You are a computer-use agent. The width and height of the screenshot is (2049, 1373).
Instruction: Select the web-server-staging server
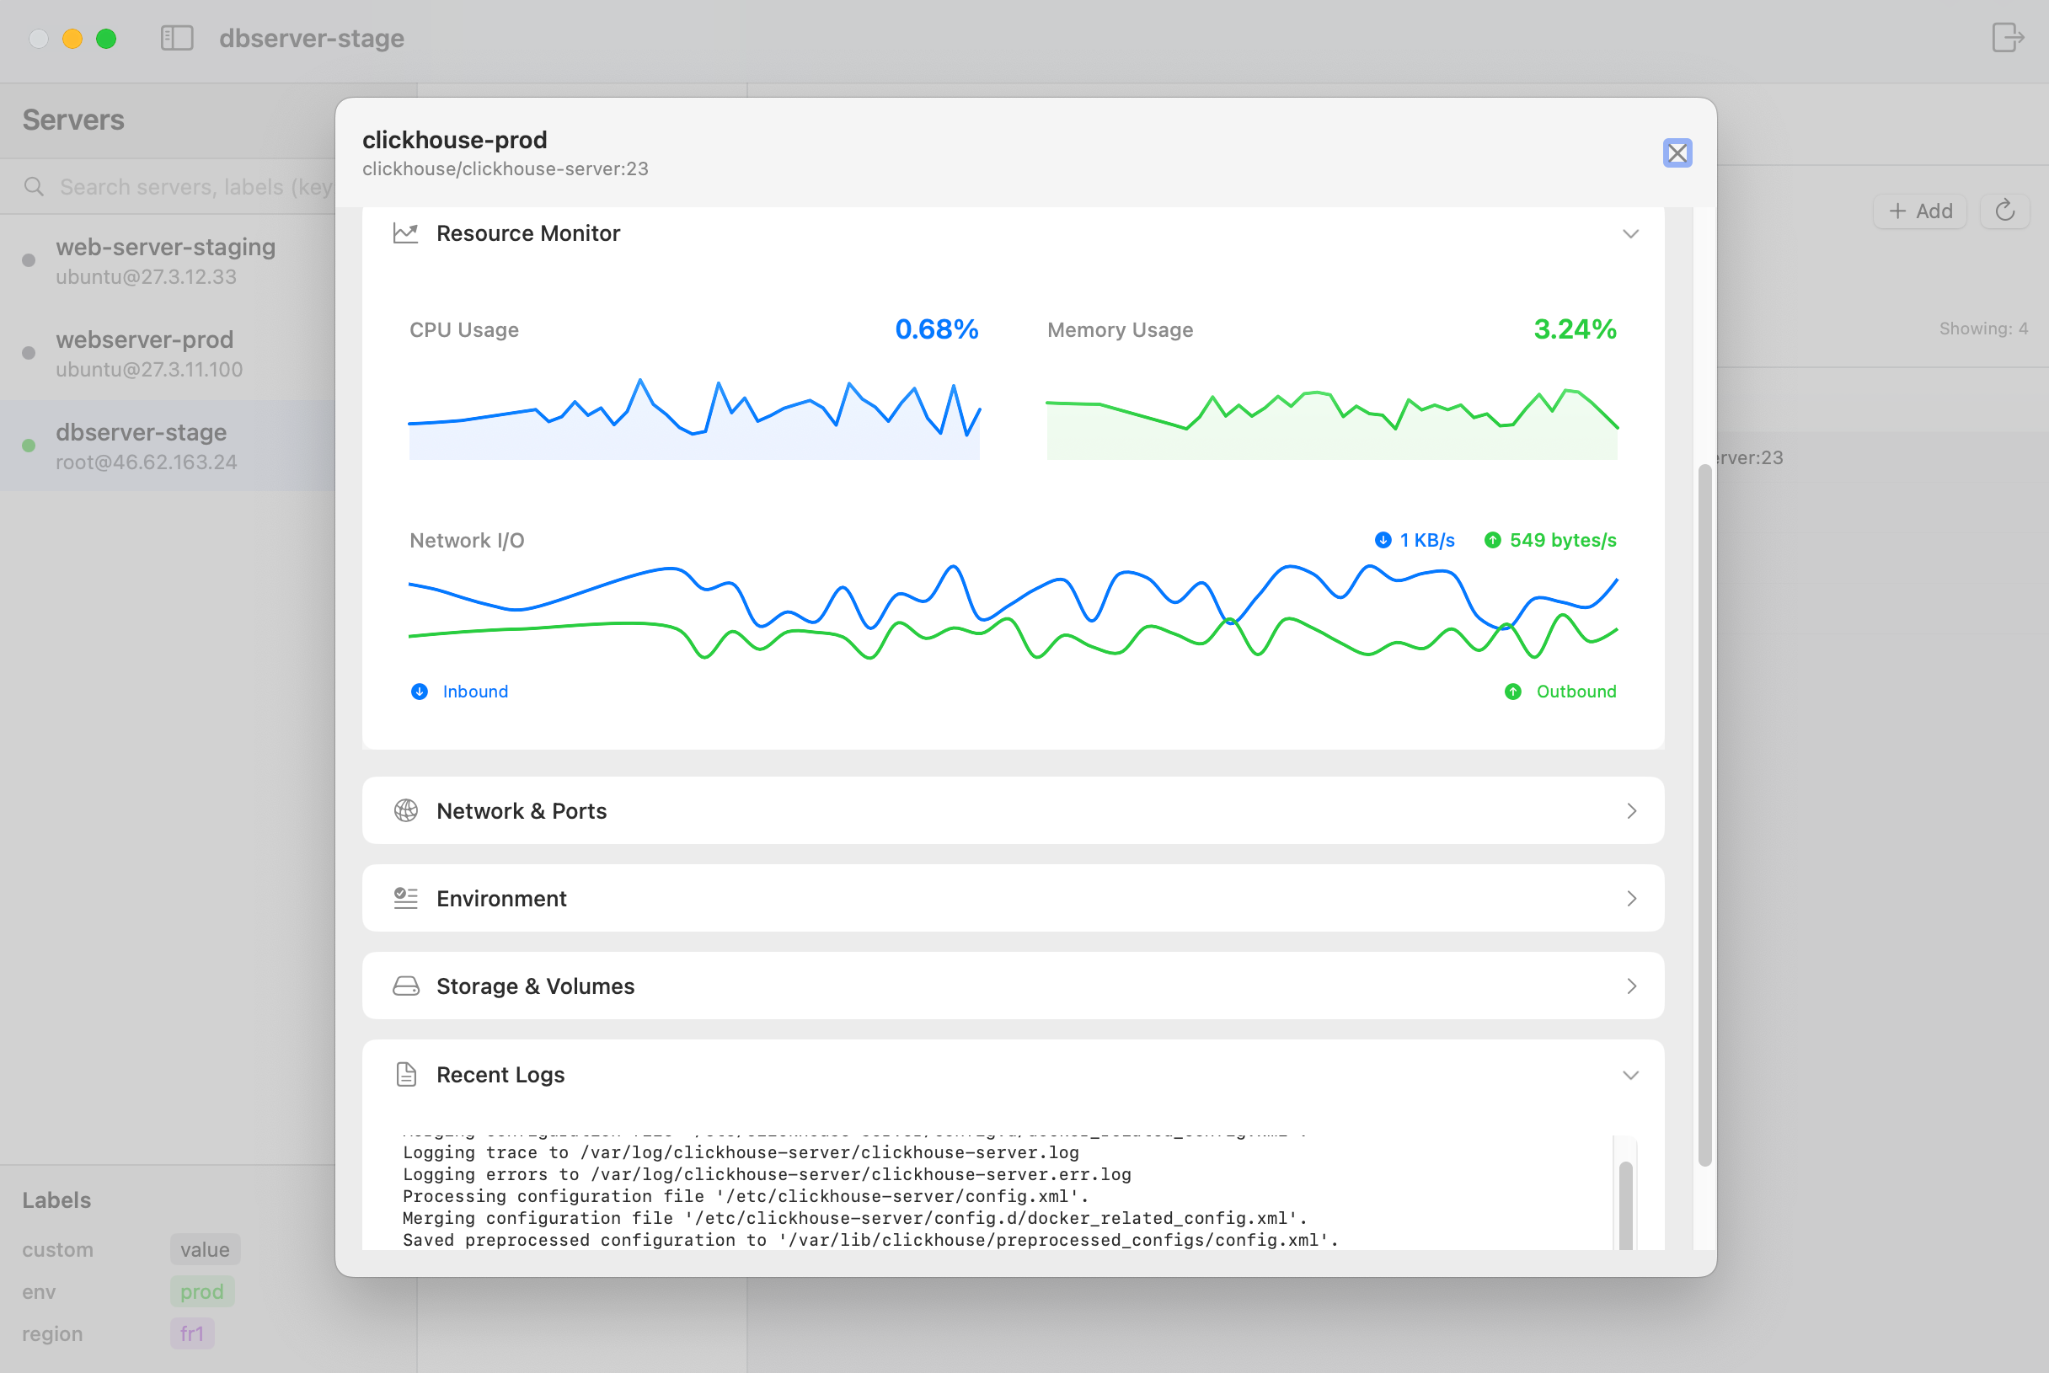168,261
